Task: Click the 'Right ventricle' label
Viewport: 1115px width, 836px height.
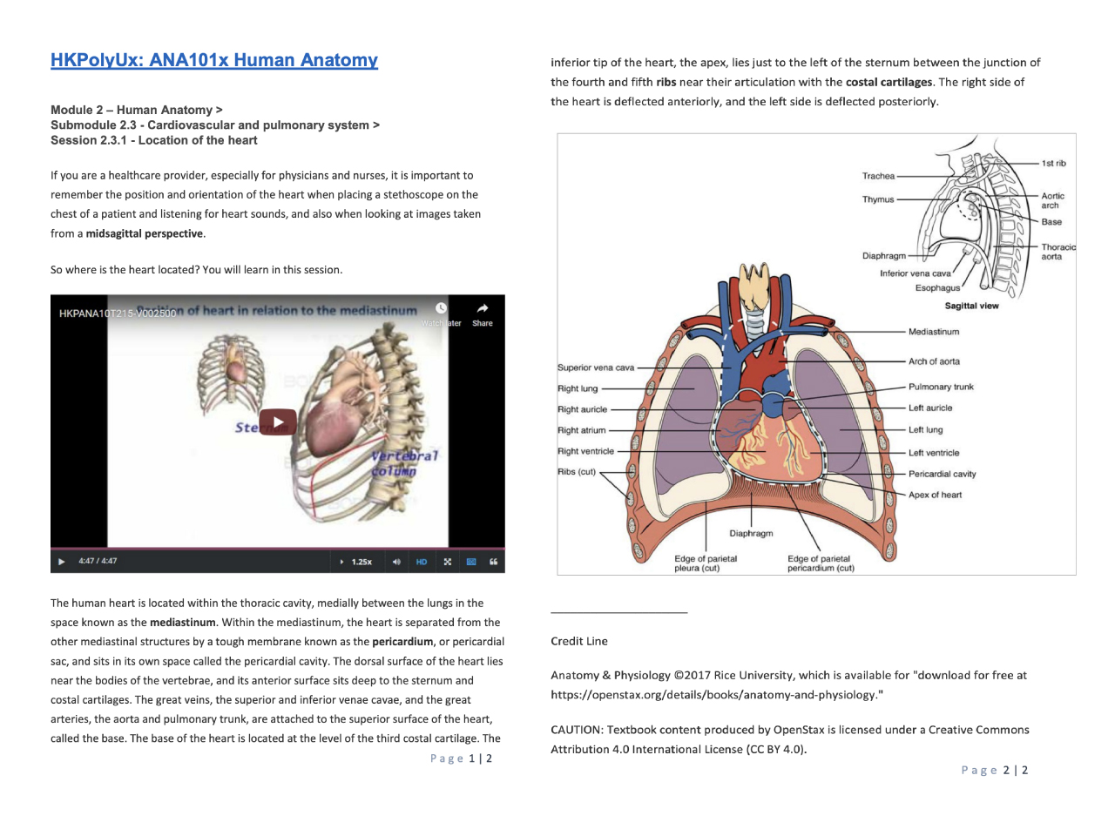Action: click(585, 451)
